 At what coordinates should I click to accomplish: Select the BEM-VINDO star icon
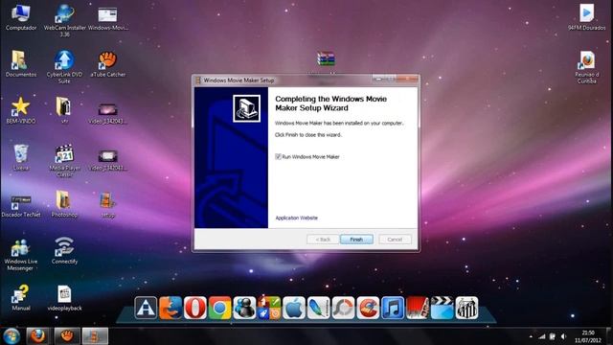21,110
